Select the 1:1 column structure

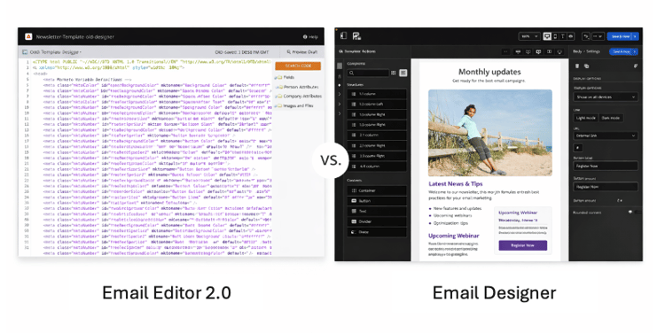(x=377, y=94)
